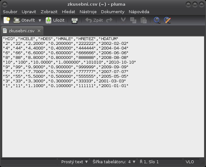Print the document with the printer icon
The height and width of the screenshot is (167, 206).
pyautogui.click(x=75, y=20)
